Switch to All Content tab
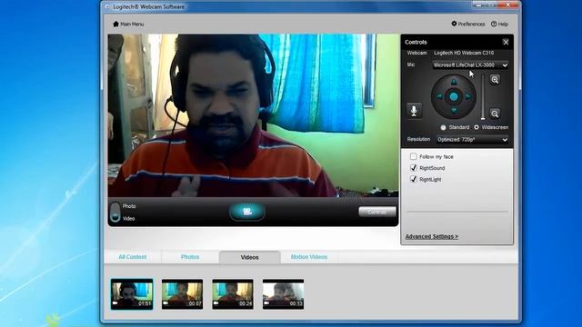582x327 pixels. coord(133,257)
